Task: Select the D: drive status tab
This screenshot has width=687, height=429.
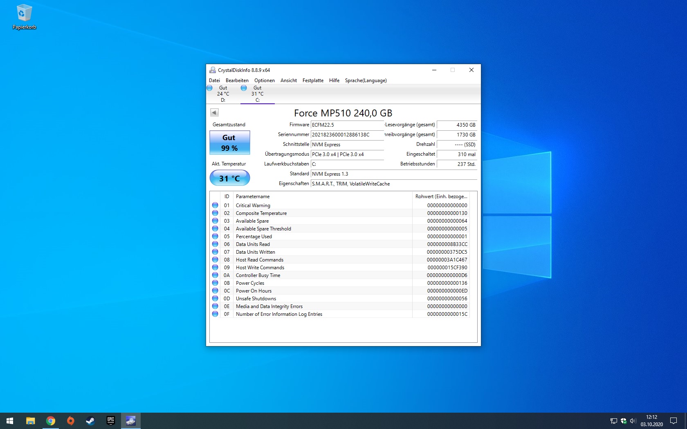Action: coord(223,94)
